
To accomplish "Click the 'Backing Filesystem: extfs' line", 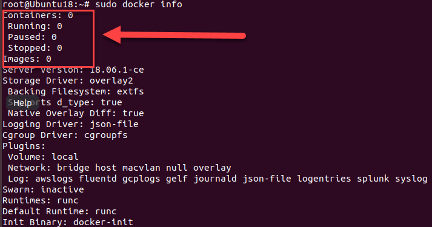I will click(76, 91).
